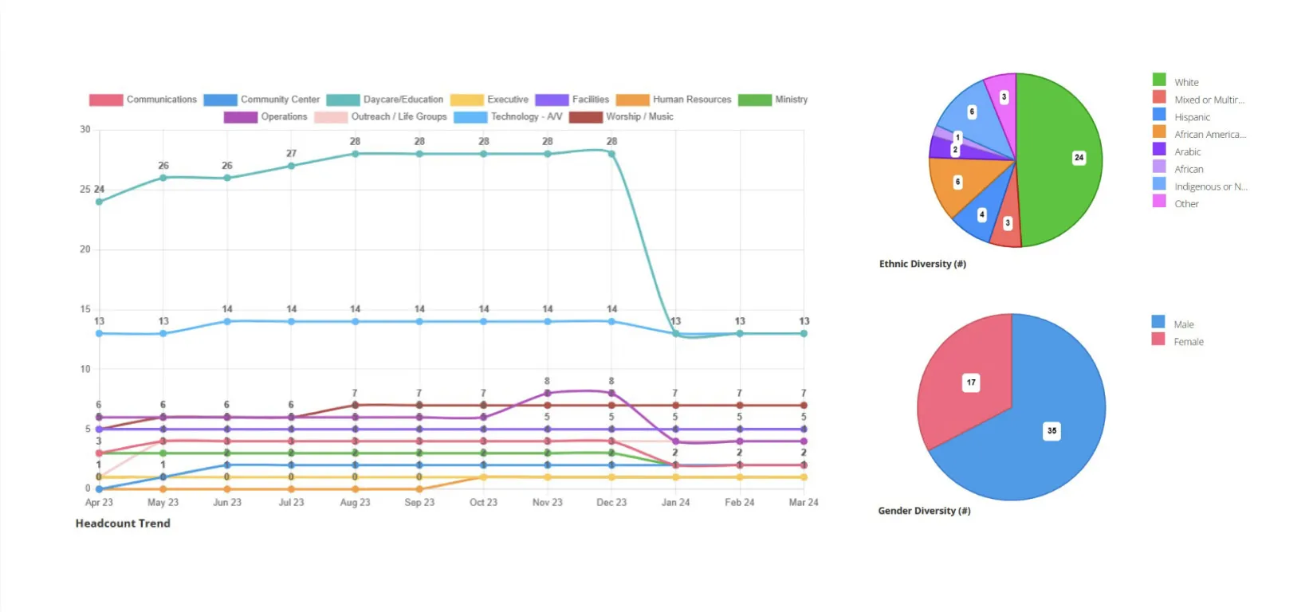Toggle the Executive legend swatch
Screen dimensions: 1309x612
[467, 100]
